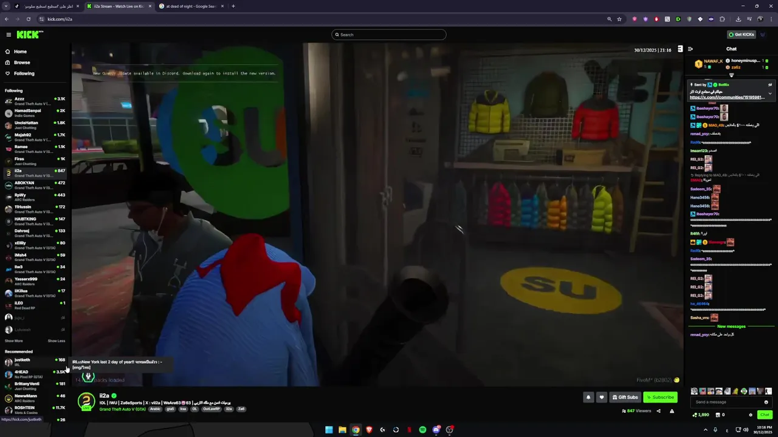Viewport: 778px width, 437px height.
Task: Open Chrome three-dot menu
Action: click(771, 19)
